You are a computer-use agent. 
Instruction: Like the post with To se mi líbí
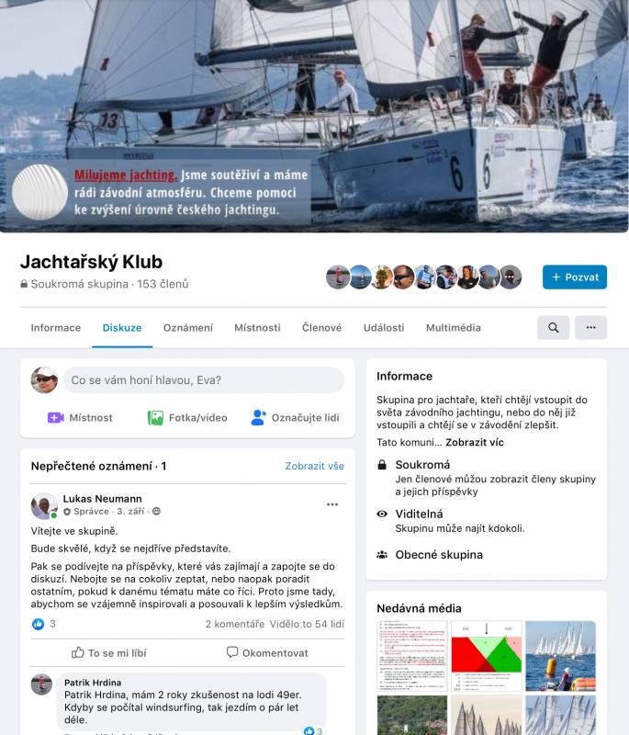(109, 653)
